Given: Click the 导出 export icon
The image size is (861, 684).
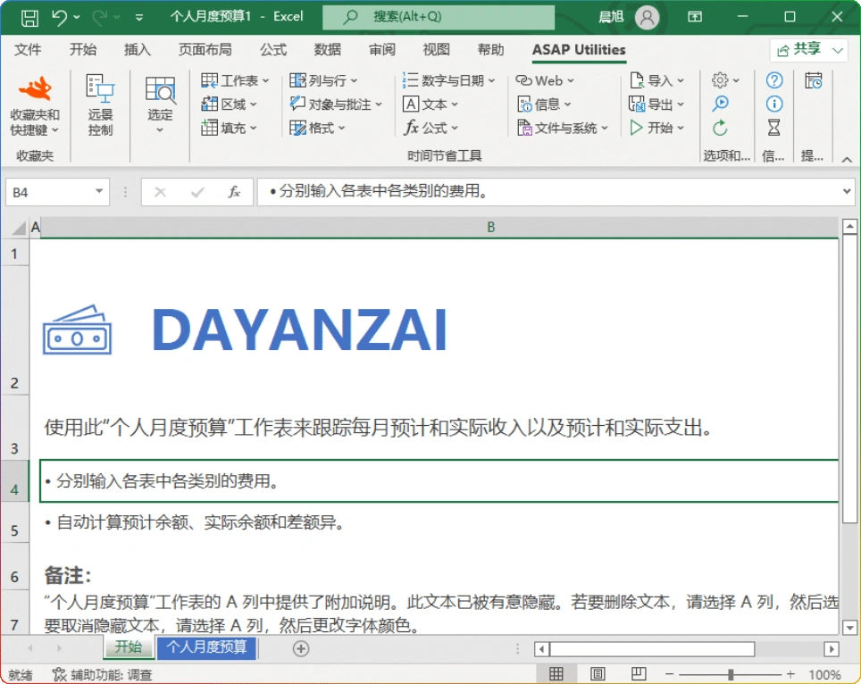Looking at the screenshot, I should [x=638, y=104].
